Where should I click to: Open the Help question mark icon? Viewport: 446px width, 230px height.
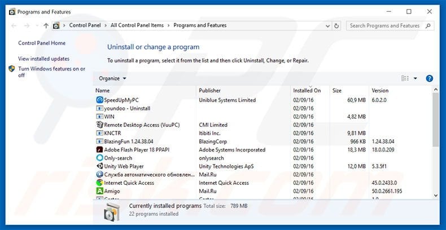pyautogui.click(x=429, y=78)
